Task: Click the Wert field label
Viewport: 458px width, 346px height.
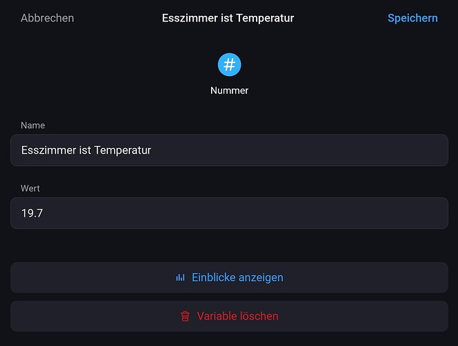Action: pos(30,188)
